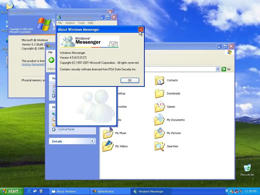The height and width of the screenshot is (195, 260).
Task: Click the address bar input field
Action: (180, 69)
